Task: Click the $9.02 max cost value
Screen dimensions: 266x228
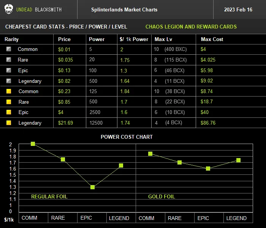Action: (207, 81)
